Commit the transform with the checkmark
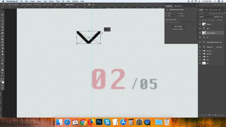The image size is (226, 127). point(94,5)
